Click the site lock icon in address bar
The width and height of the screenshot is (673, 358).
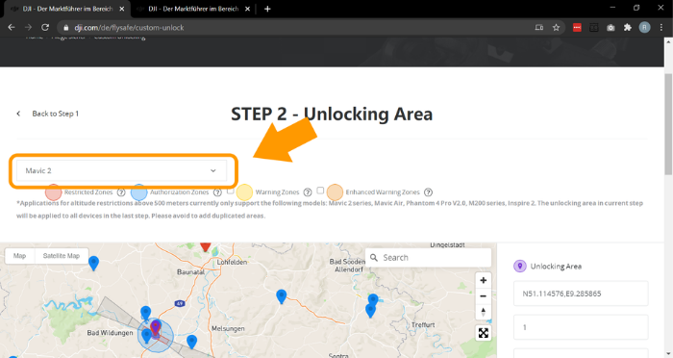click(65, 28)
